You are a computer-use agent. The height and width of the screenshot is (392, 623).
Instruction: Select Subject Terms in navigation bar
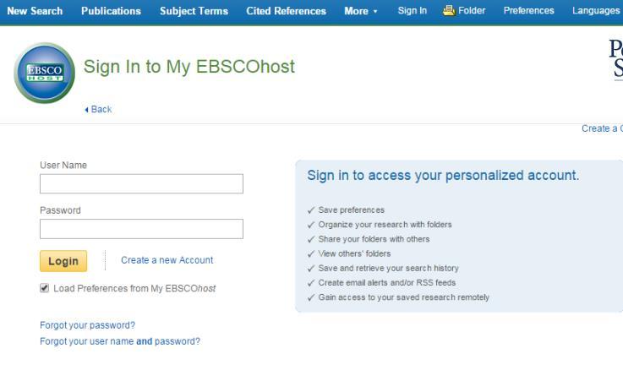pos(194,11)
